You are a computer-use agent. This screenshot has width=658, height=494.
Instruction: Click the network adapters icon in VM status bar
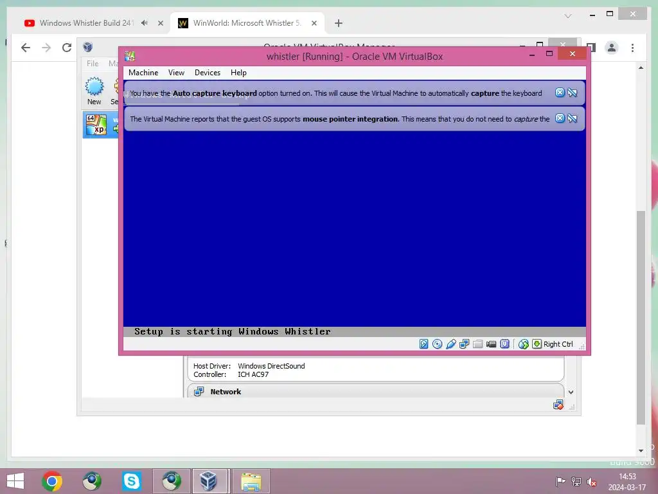coord(464,344)
